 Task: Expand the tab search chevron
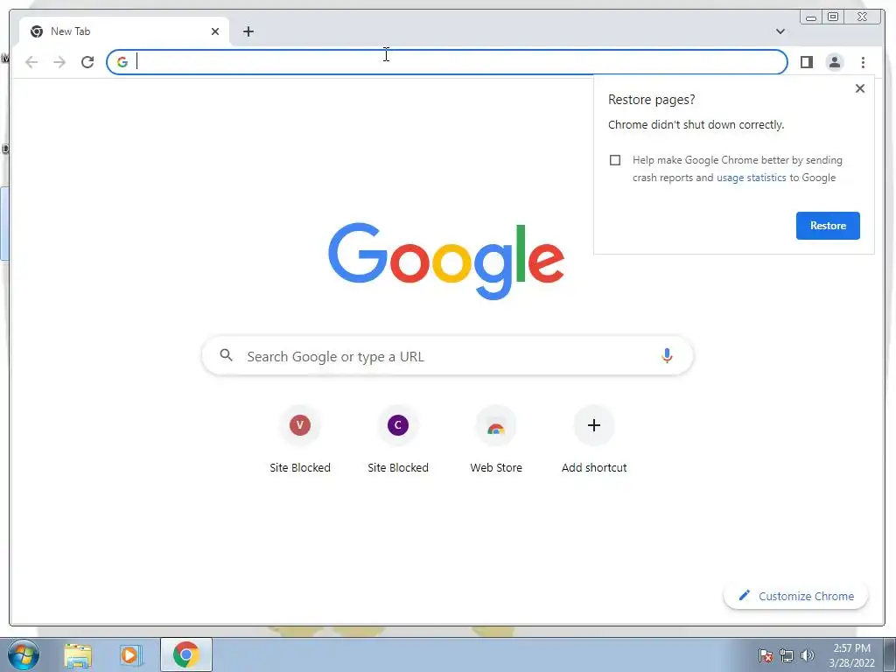coord(780,31)
